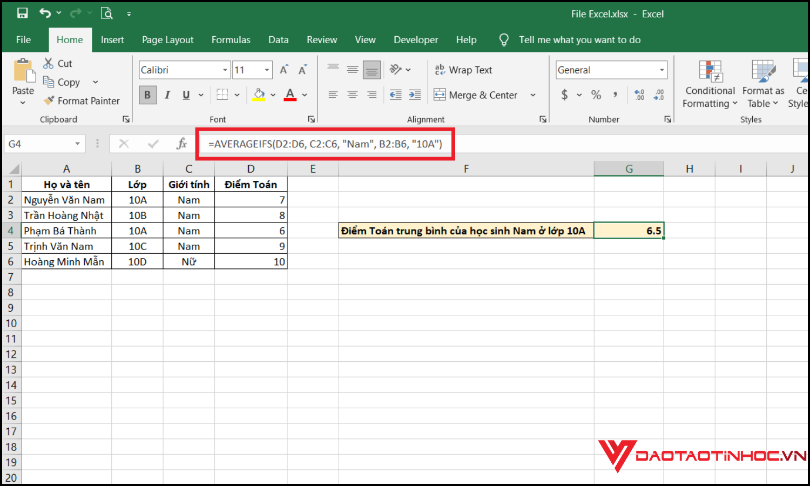The width and height of the screenshot is (810, 486).
Task: Click the Insert Function fx icon
Action: [182, 144]
